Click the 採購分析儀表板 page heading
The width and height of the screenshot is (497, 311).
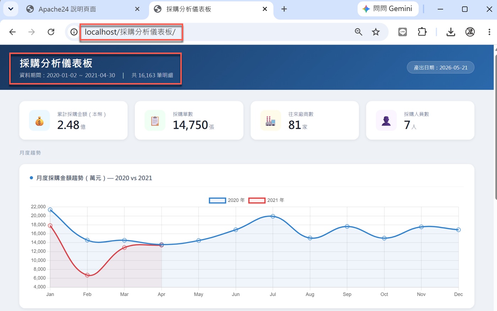point(56,63)
